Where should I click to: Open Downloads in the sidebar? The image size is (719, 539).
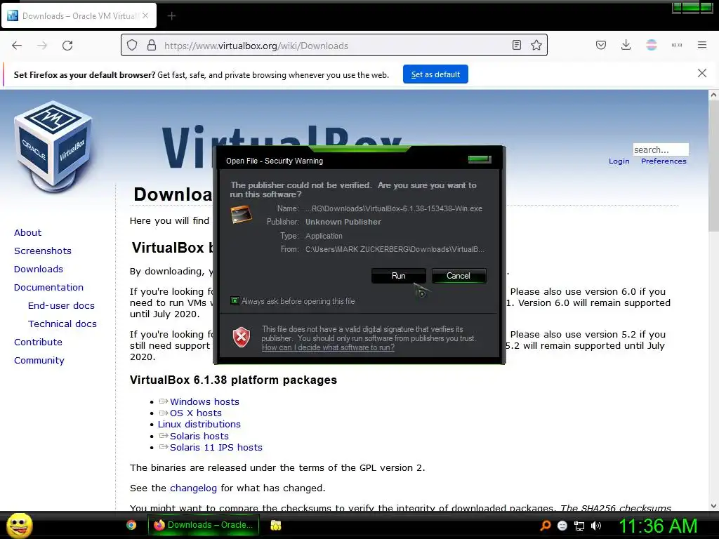click(39, 269)
